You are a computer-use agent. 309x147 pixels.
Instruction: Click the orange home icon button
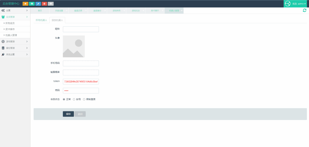[x=25, y=4]
